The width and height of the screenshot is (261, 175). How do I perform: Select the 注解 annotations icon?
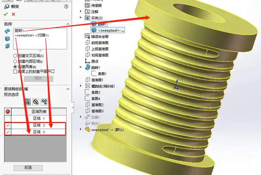[87, 12]
